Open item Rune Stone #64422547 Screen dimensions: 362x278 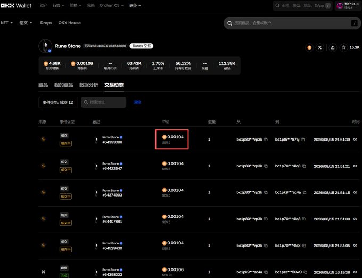point(112,166)
